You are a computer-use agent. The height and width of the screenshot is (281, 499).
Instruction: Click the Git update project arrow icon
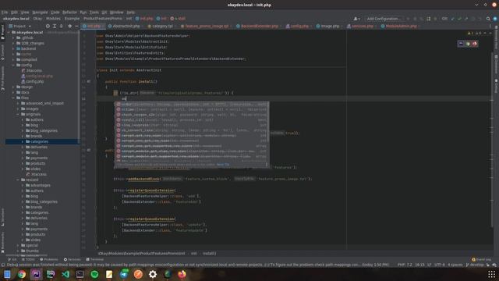click(452, 19)
